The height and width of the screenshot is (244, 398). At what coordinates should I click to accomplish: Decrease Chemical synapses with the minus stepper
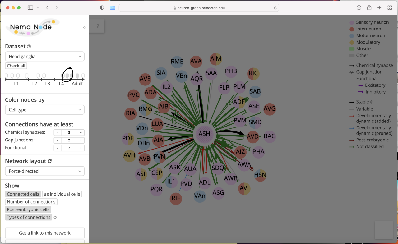57,132
